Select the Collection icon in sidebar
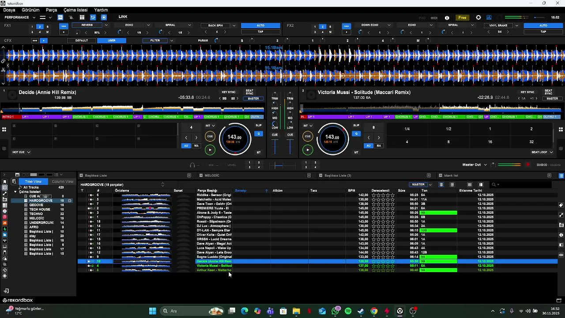This screenshot has width=565, height=318. (x=5, y=182)
